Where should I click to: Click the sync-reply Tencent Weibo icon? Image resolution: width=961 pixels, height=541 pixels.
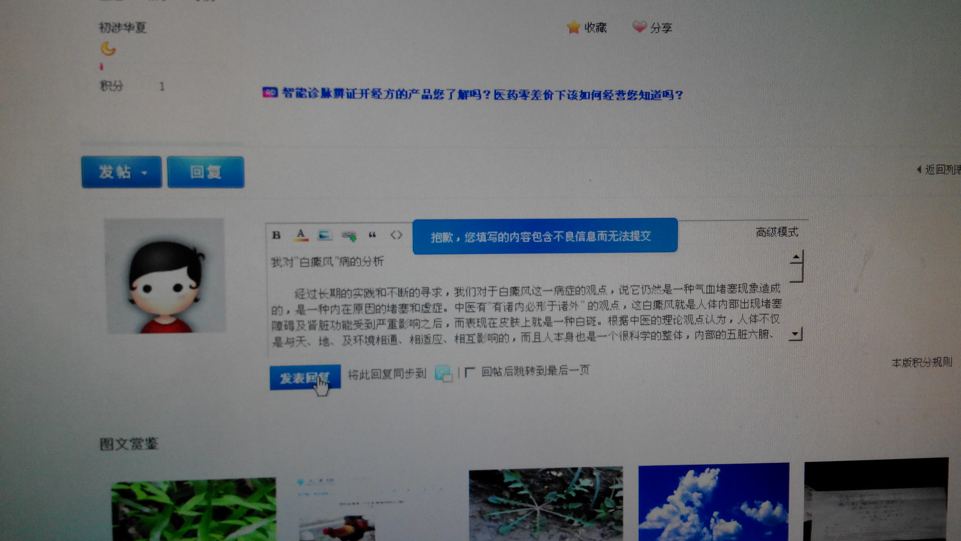point(444,373)
